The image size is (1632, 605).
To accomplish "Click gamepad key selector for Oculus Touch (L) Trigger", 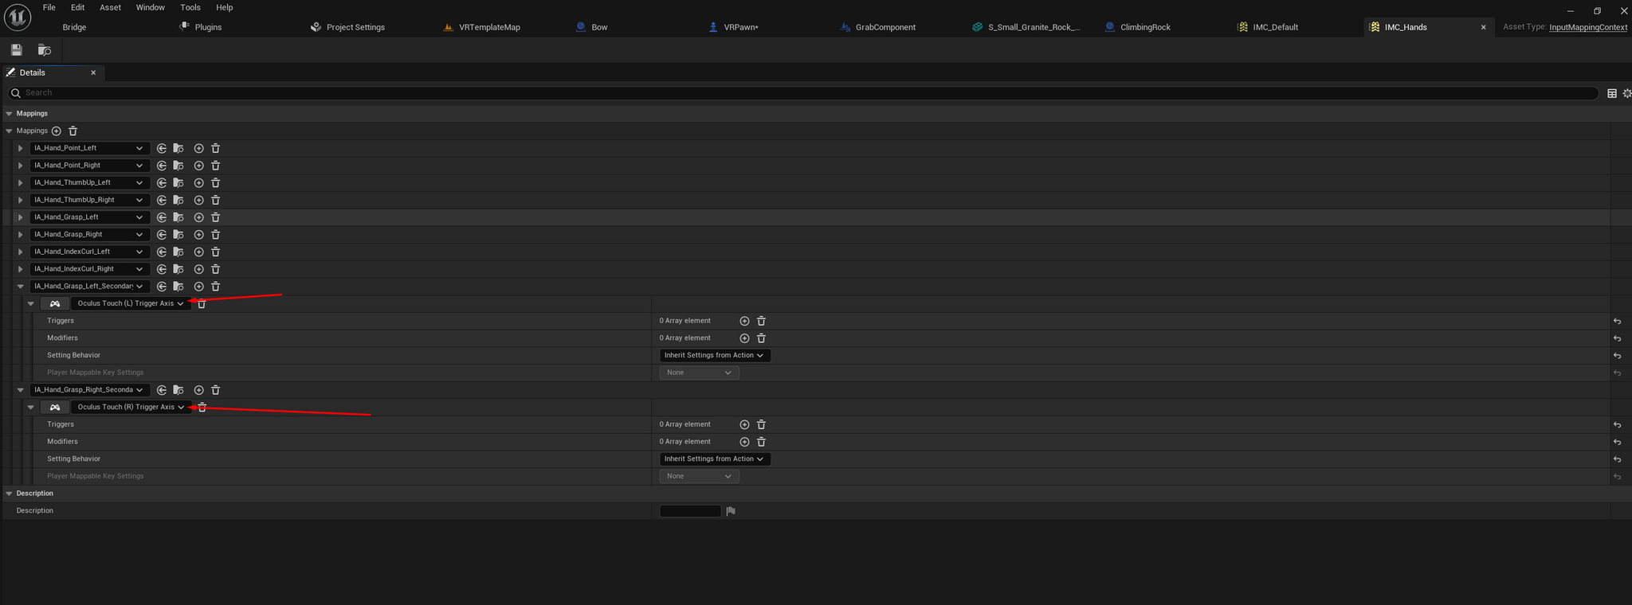I will 55,303.
